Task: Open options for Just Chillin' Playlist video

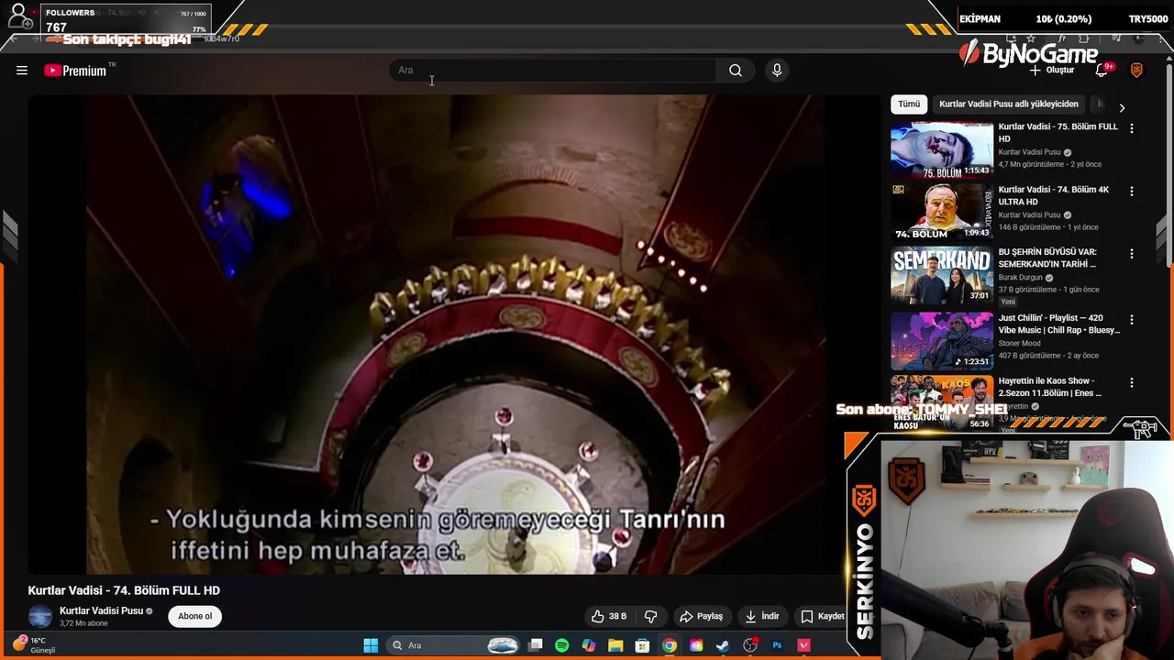Action: click(x=1131, y=320)
